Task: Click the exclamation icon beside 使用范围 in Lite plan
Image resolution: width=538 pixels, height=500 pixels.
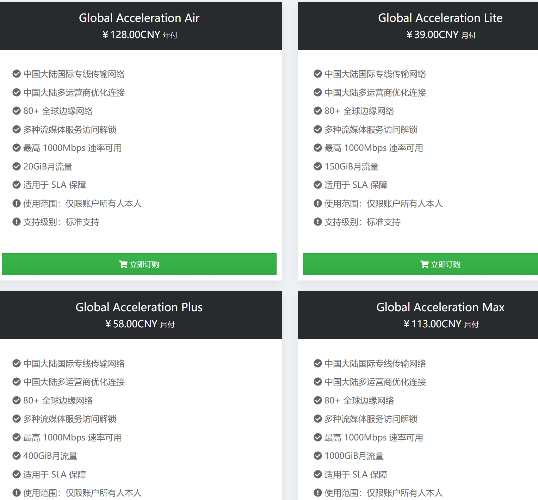Action: [x=318, y=203]
